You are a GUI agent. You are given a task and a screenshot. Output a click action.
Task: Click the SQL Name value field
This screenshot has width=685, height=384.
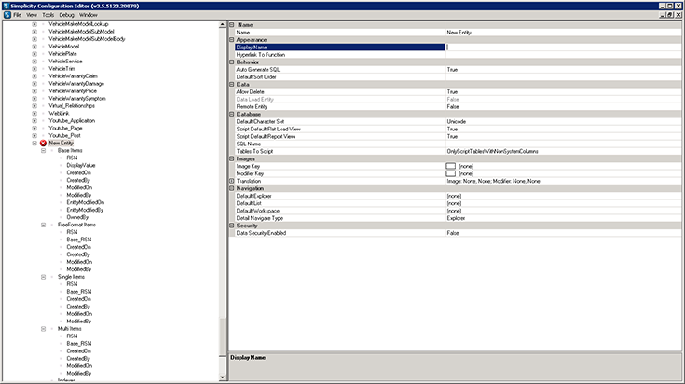563,144
